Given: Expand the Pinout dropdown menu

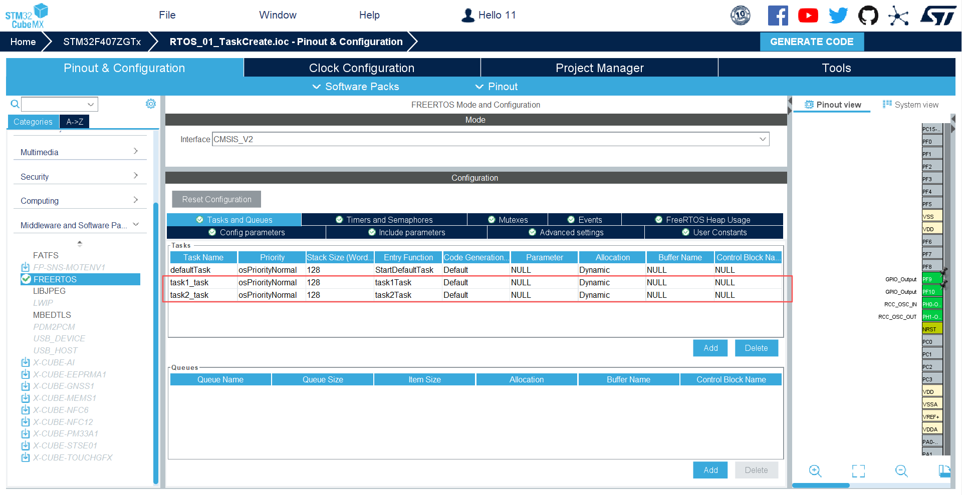Looking at the screenshot, I should point(497,87).
